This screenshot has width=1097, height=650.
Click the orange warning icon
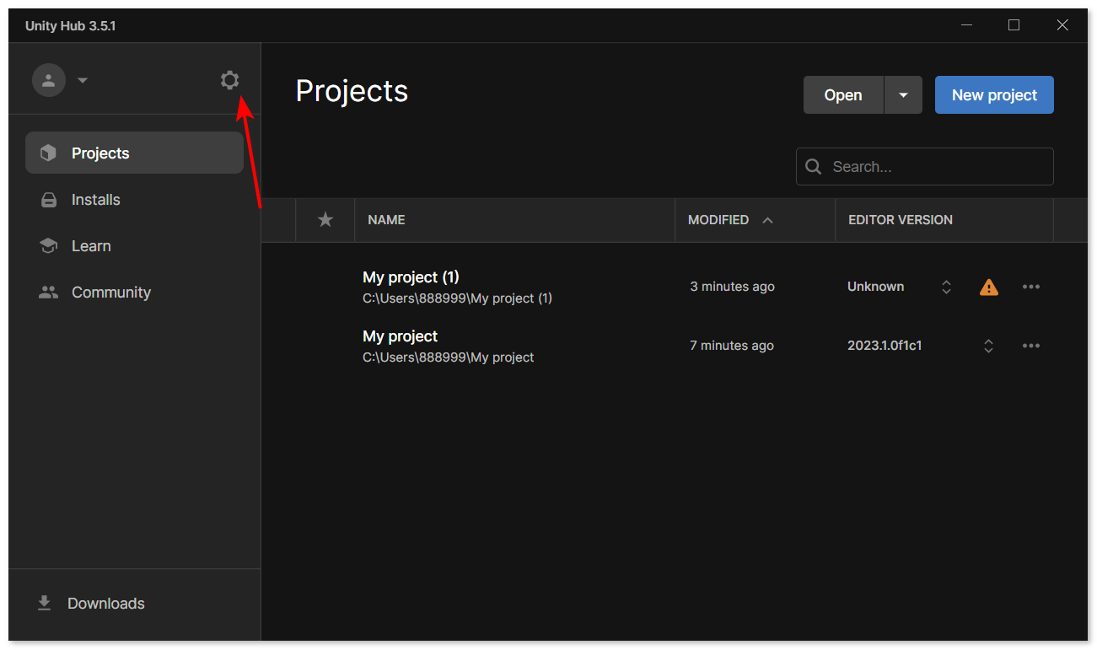pos(989,287)
